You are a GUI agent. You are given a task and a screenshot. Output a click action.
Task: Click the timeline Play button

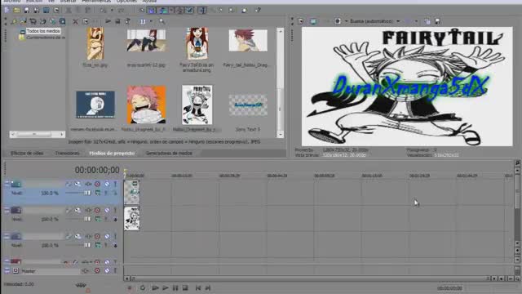(166, 288)
